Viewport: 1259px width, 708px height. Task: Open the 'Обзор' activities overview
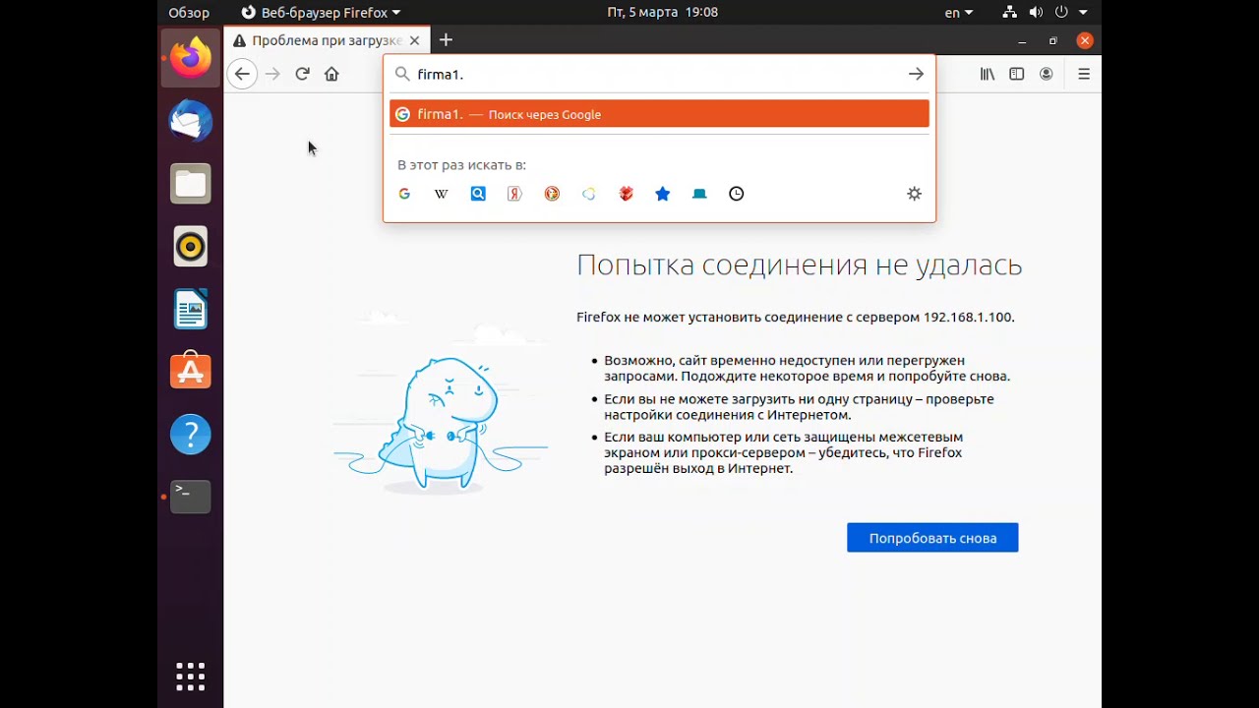click(x=189, y=13)
